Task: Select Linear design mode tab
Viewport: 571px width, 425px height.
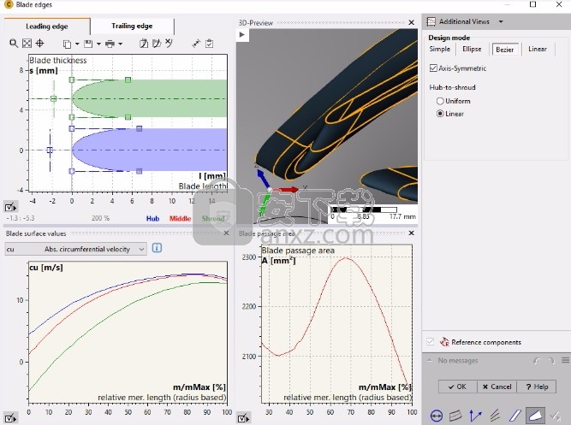Action: click(538, 49)
